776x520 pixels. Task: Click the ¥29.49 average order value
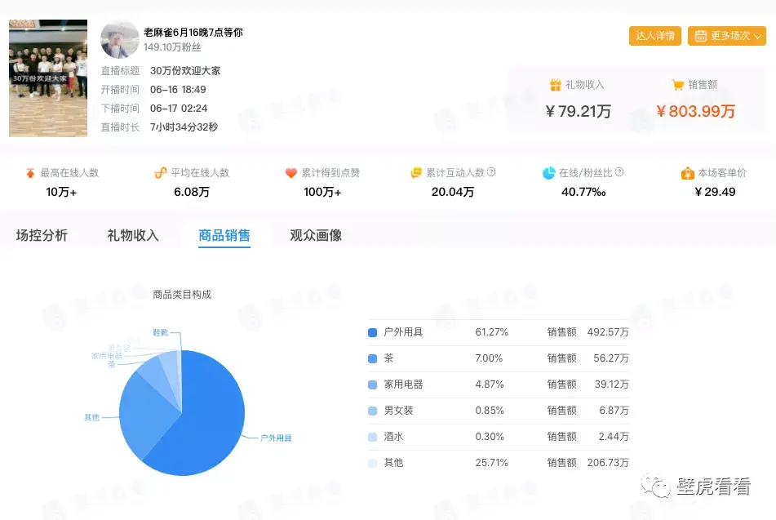click(x=715, y=192)
